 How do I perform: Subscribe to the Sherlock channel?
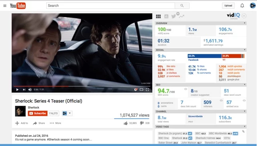[38, 113]
